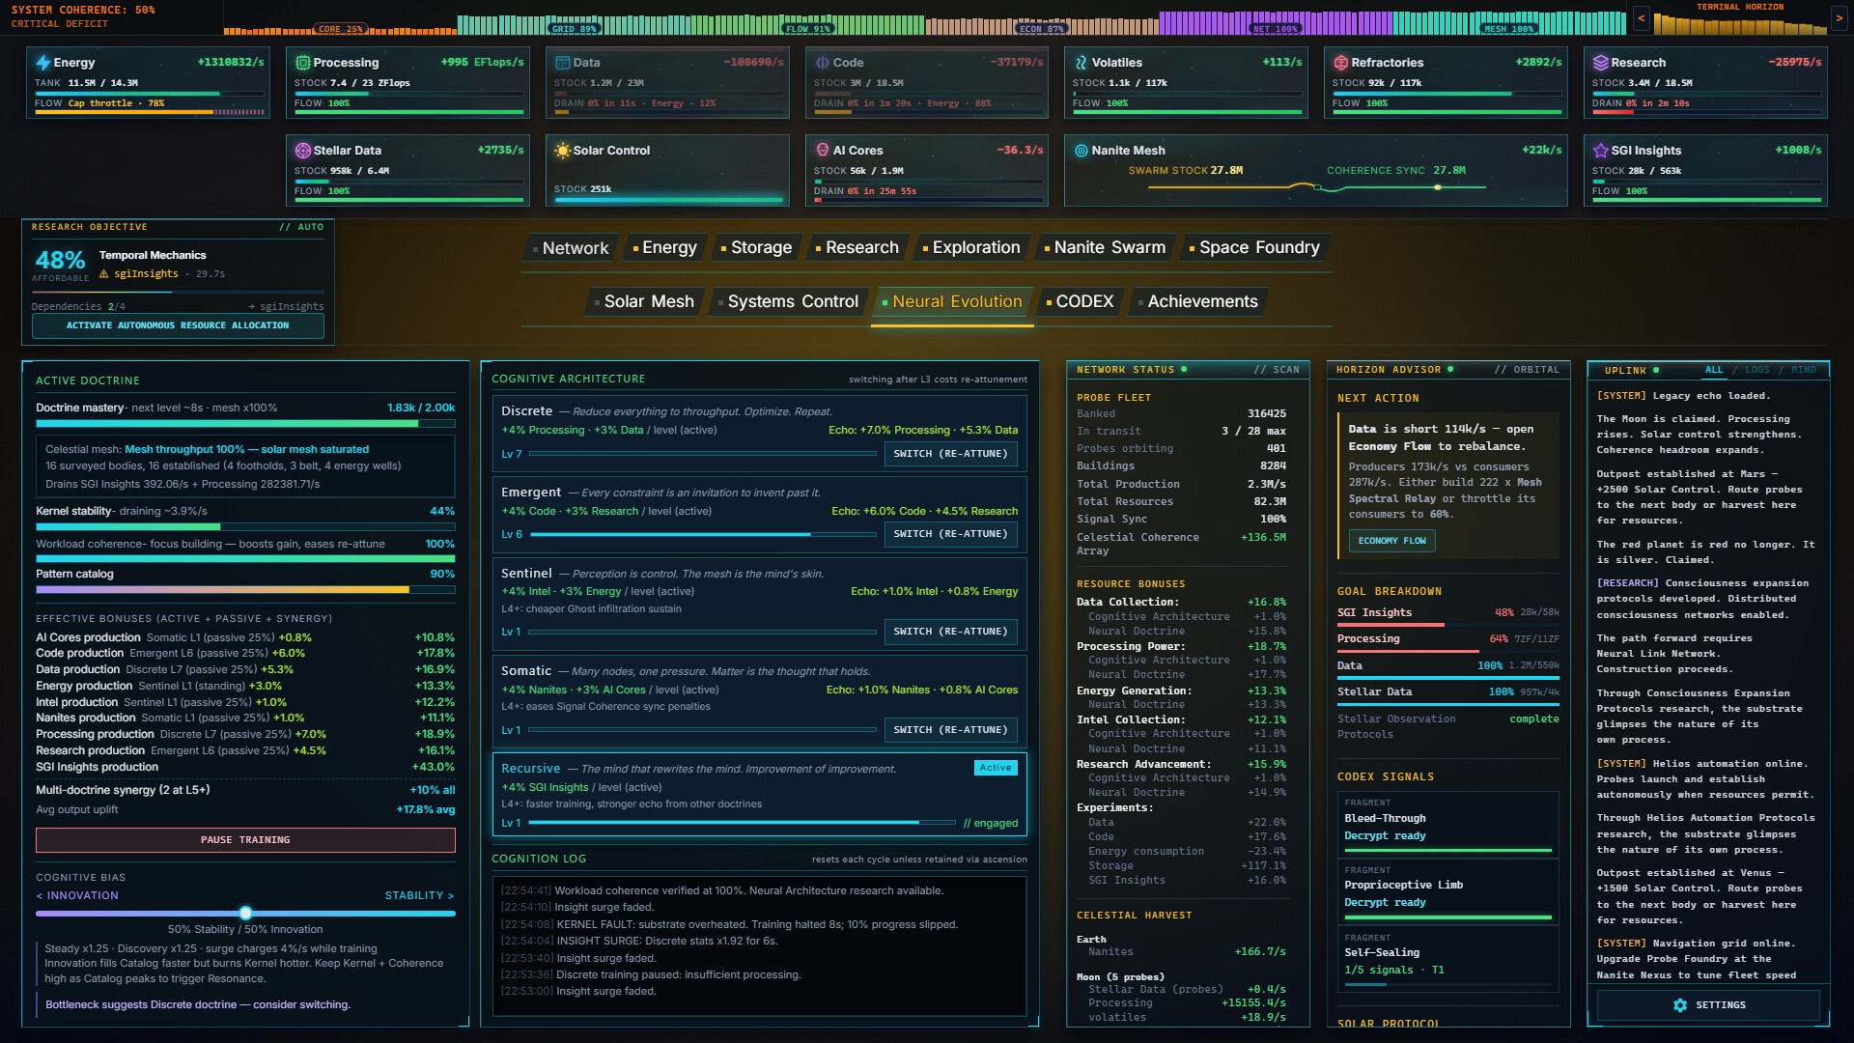
Task: Select the ALL filter in Uplink
Action: coord(1714,370)
